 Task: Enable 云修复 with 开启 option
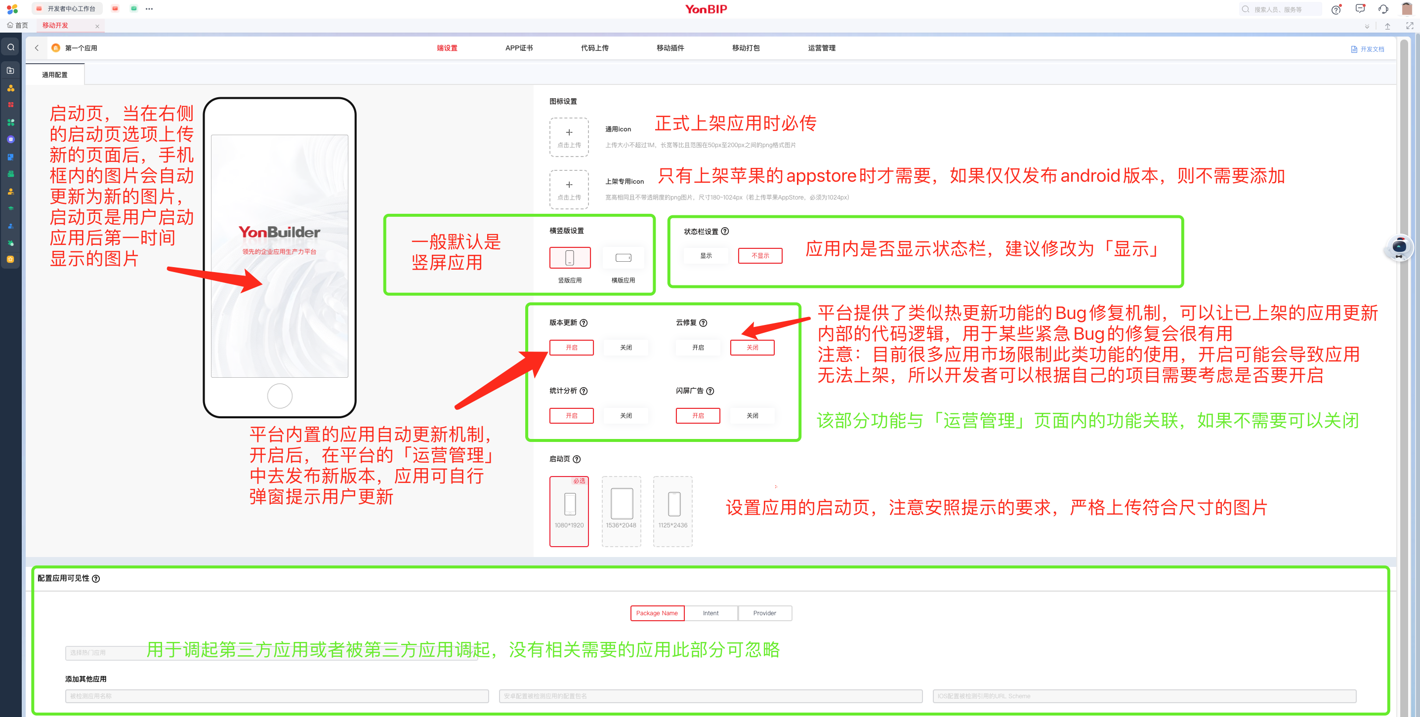click(x=698, y=348)
